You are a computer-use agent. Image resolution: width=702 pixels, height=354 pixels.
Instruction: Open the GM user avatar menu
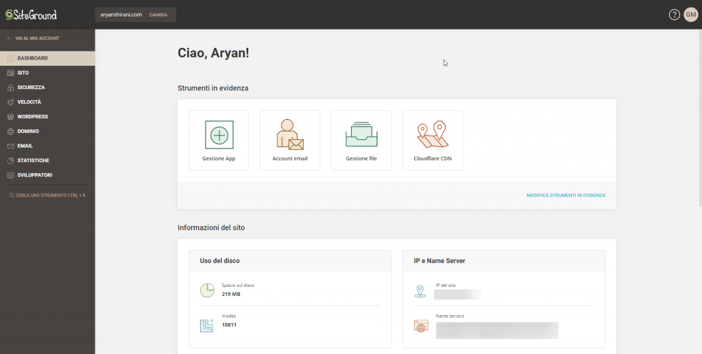coord(690,15)
